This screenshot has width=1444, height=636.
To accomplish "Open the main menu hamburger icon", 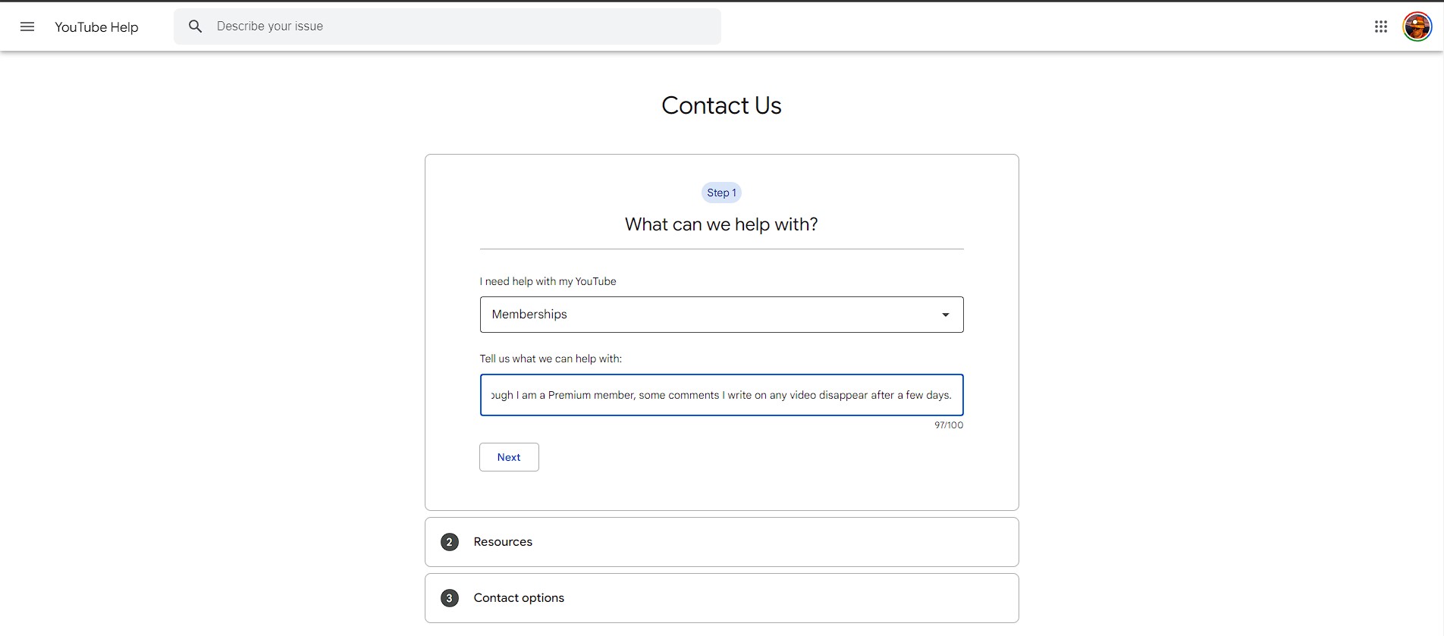I will pyautogui.click(x=27, y=27).
